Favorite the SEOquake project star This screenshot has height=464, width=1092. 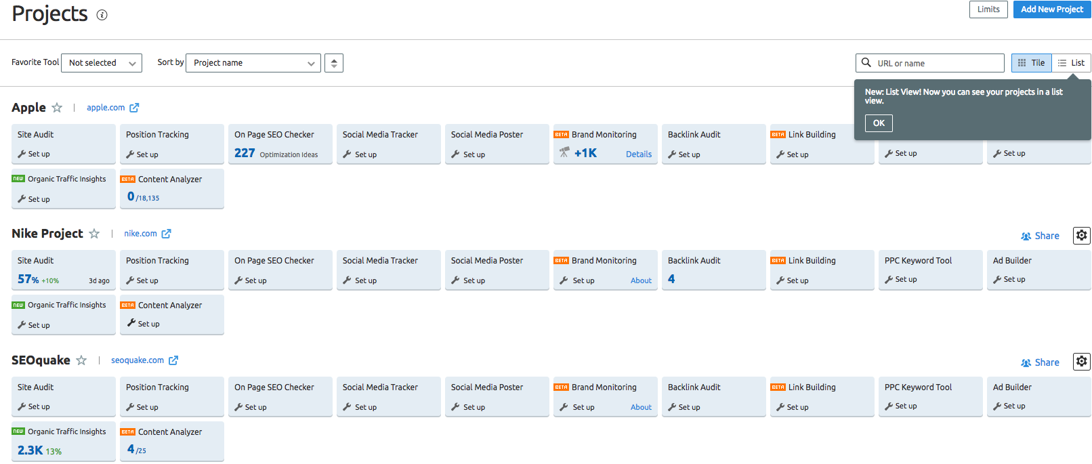(x=81, y=360)
